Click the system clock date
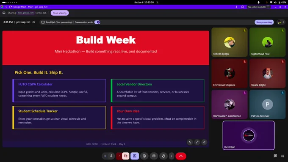 point(144,3)
